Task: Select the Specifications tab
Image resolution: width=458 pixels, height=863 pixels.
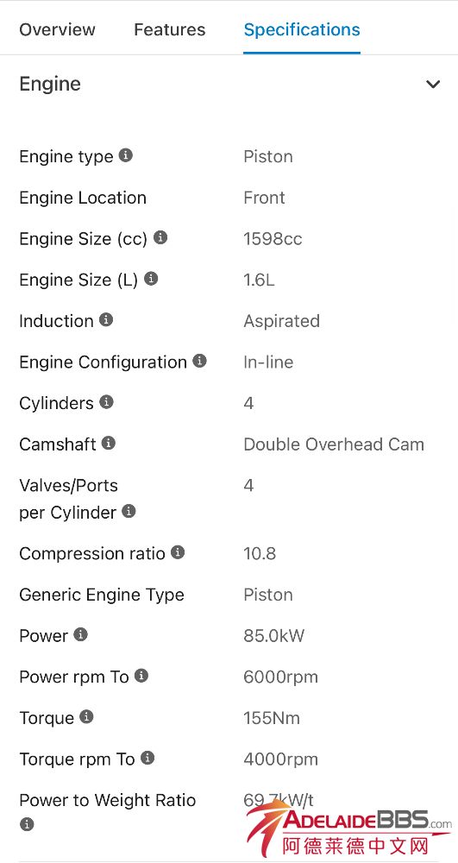Action: pyautogui.click(x=302, y=29)
